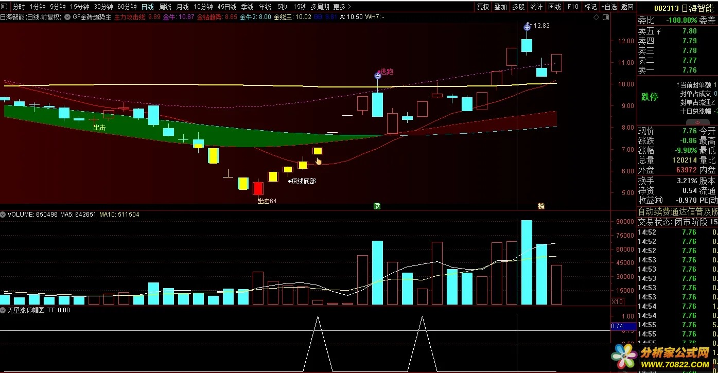
Task: Click the 榜 marker on the date axis
Action: click(541, 206)
